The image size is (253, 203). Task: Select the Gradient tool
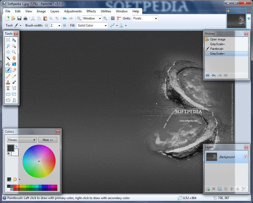point(14,64)
